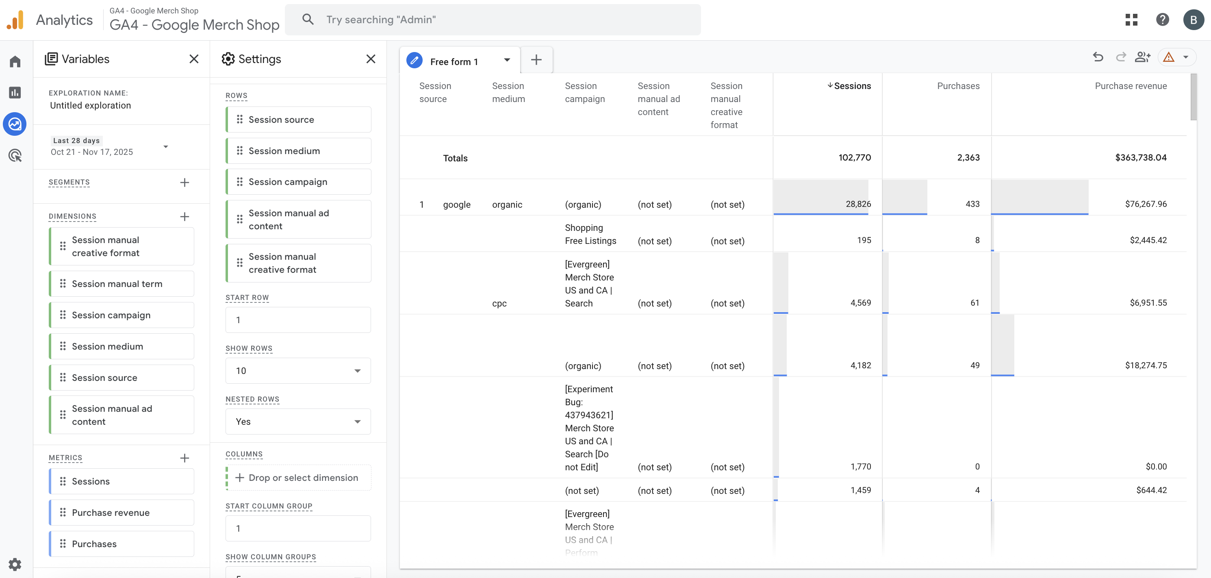Sort by Purchase revenue column header
The image size is (1211, 578).
1130,86
